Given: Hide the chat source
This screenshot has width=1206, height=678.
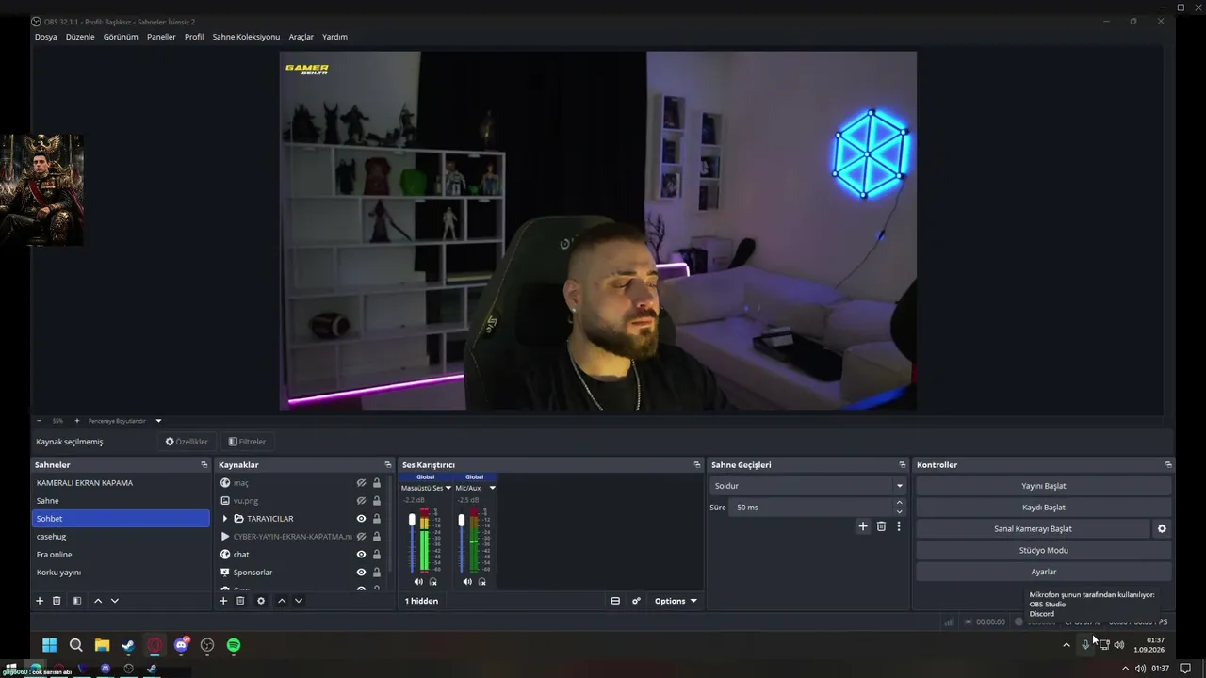Looking at the screenshot, I should 361,555.
